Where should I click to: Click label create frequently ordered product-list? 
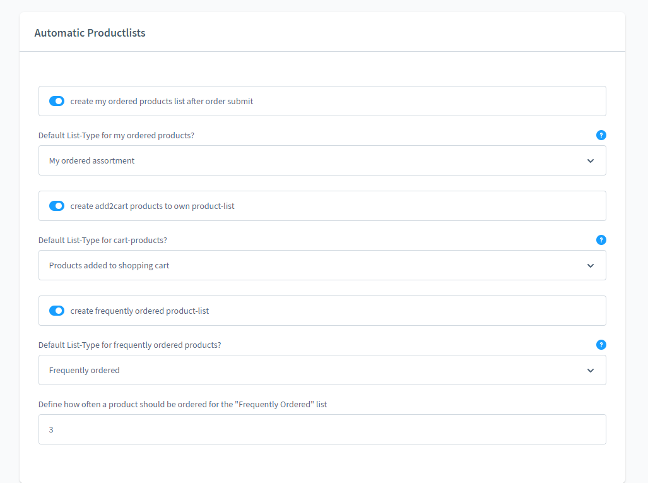139,311
